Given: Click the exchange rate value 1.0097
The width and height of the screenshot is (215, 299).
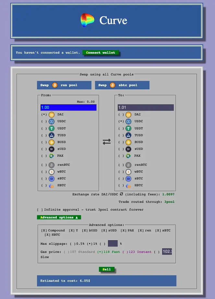Looking at the screenshot, I should tap(168, 194).
